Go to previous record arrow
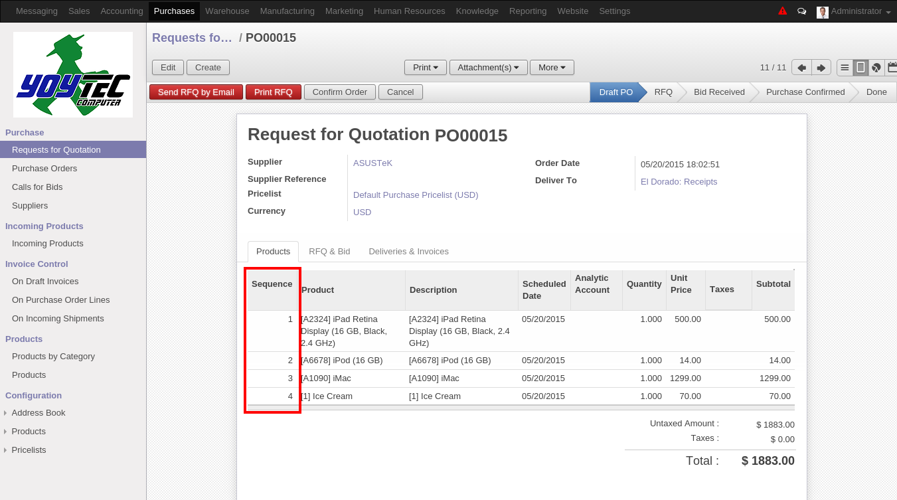This screenshot has height=500, width=897. tap(801, 68)
